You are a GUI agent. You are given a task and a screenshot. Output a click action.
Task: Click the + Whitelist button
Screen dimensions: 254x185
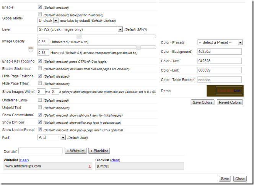coord(76,151)
